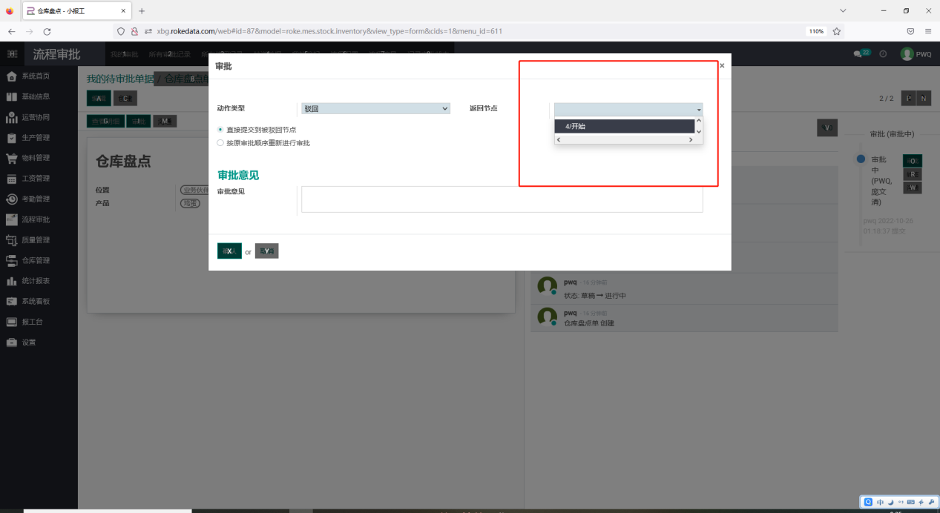Bookmark this page with the star icon
The height and width of the screenshot is (513, 940).
click(x=837, y=31)
